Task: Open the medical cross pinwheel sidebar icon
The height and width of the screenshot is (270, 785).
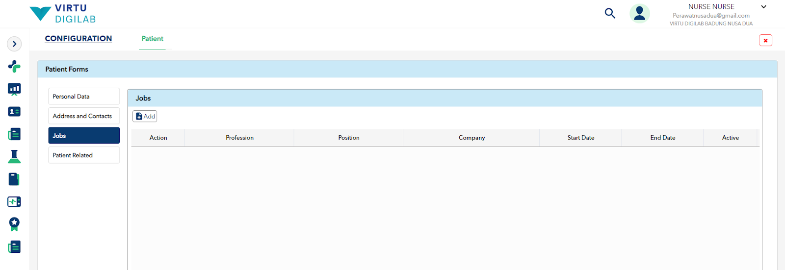Action: click(14, 66)
